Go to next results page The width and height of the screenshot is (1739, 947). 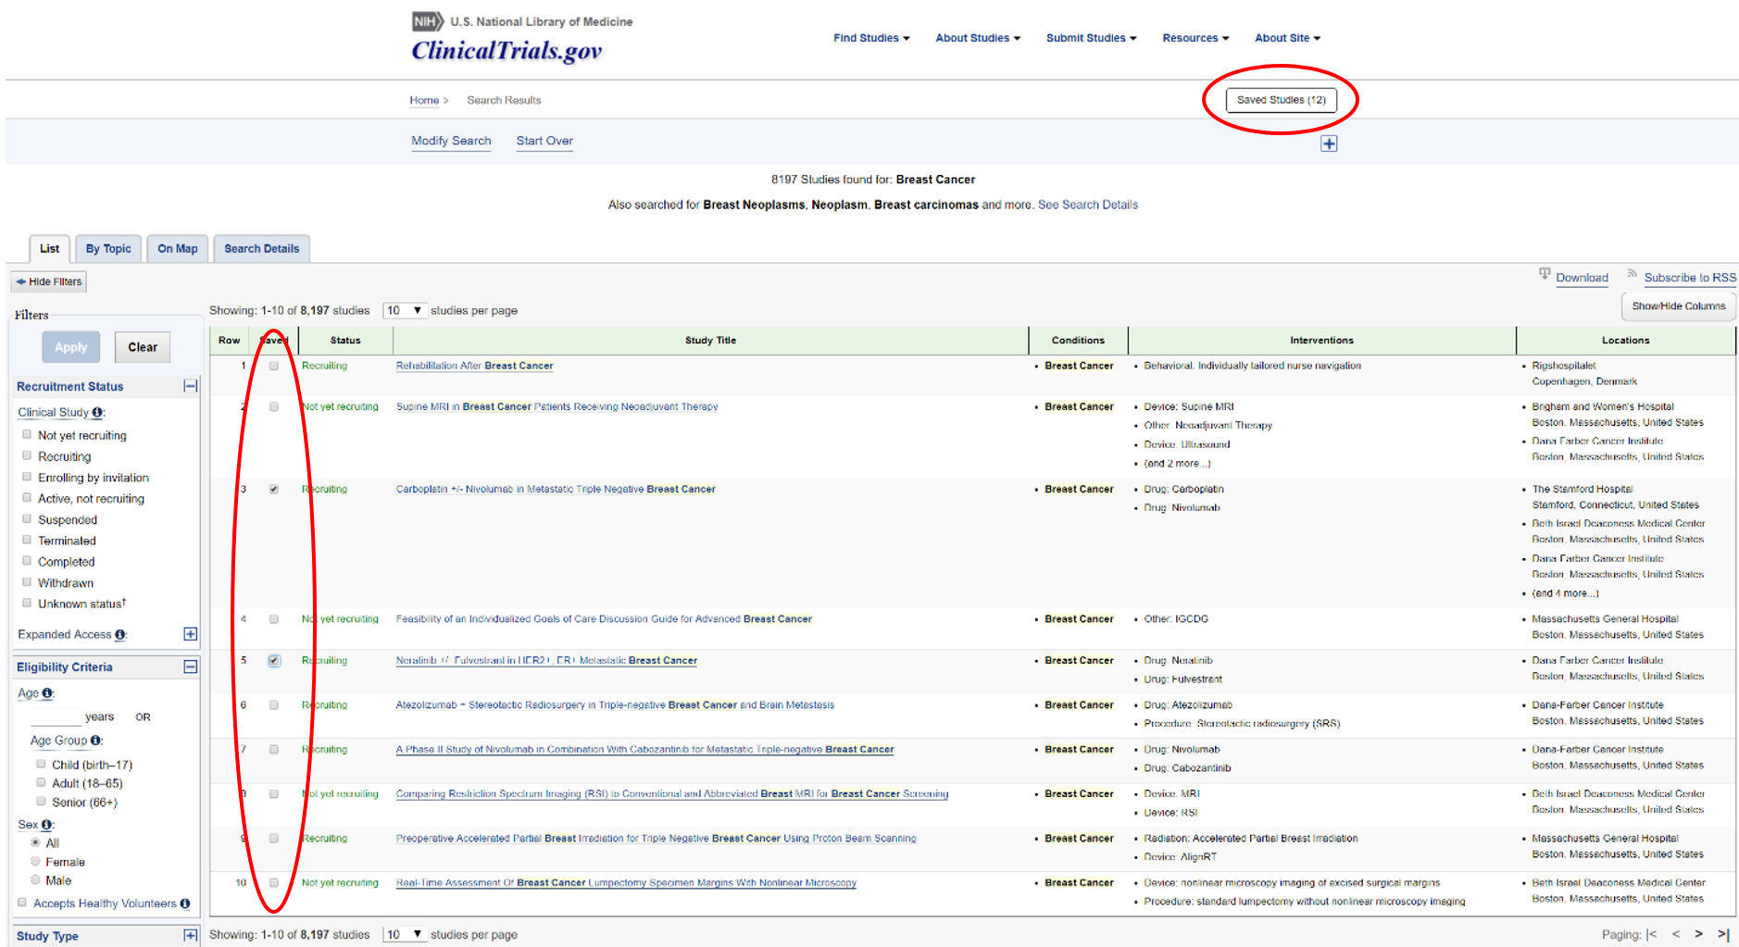1698,934
